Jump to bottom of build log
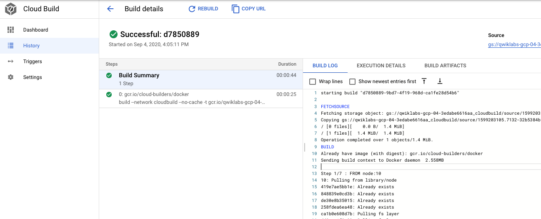Screen dimensions: 541x219 point(440,81)
